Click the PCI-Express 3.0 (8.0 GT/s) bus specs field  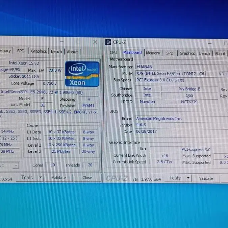(x=182, y=80)
